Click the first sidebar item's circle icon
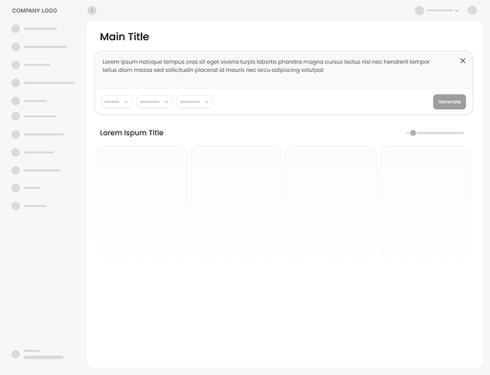 [x=15, y=29]
